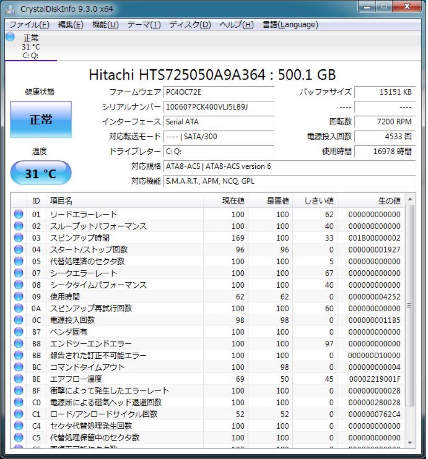
Task: Click the 正常 health status button
Action: pos(40,119)
